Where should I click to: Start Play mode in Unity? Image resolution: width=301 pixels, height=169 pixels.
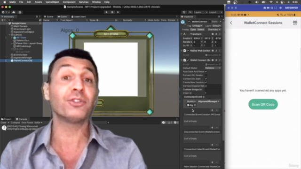point(106,12)
